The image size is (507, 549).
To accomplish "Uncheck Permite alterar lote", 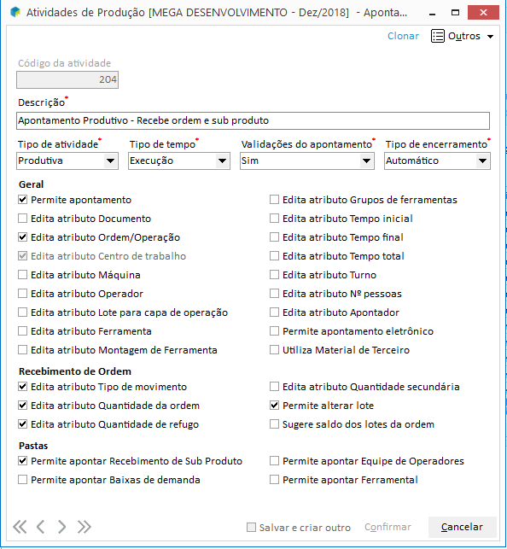I will click(274, 406).
